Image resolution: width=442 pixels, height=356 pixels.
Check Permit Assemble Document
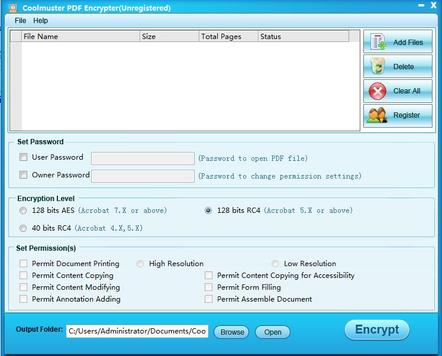[x=209, y=299]
